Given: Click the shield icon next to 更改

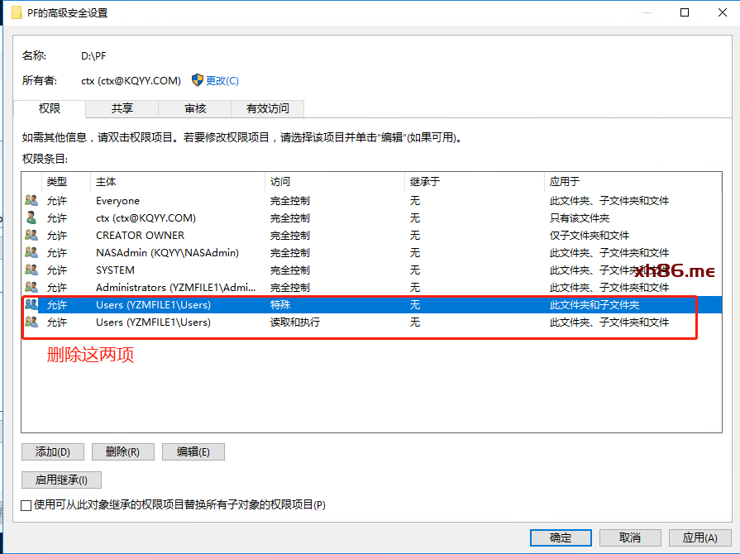Looking at the screenshot, I should 198,80.
